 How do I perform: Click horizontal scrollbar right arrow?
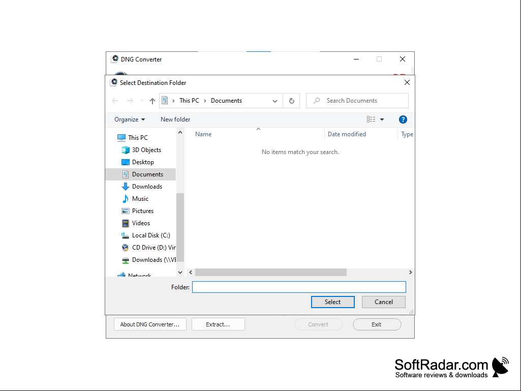pos(410,273)
